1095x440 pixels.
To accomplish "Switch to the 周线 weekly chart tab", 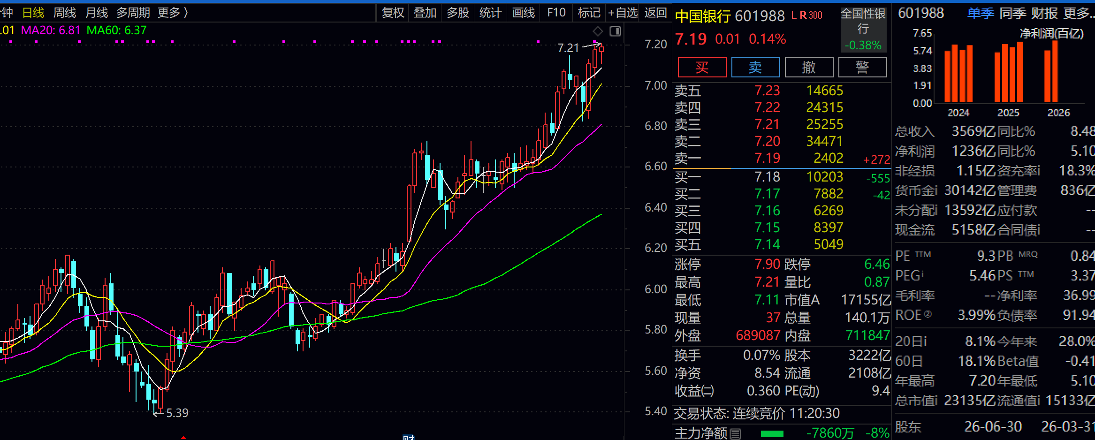I will click(x=65, y=13).
